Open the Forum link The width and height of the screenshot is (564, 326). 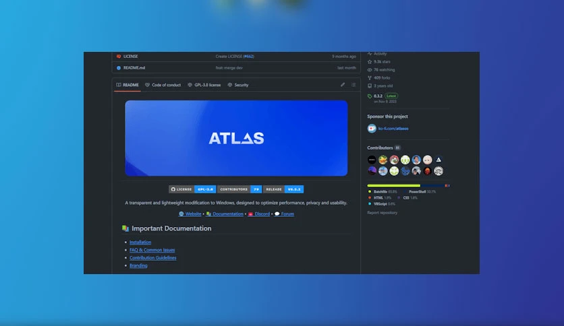click(284, 214)
